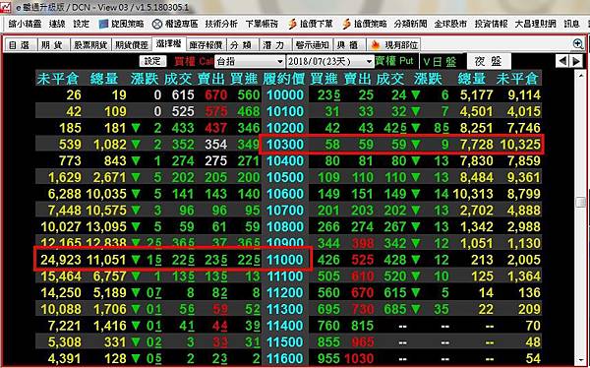Click put ask 1030 in row 11600
This screenshot has width=590, height=368.
(359, 358)
